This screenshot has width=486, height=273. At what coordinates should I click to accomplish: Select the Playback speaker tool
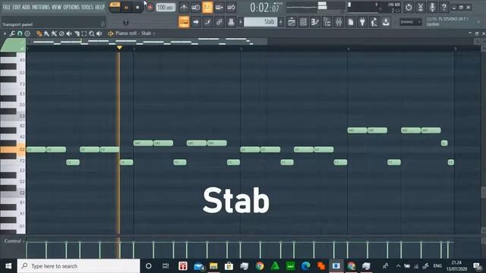click(x=99, y=33)
